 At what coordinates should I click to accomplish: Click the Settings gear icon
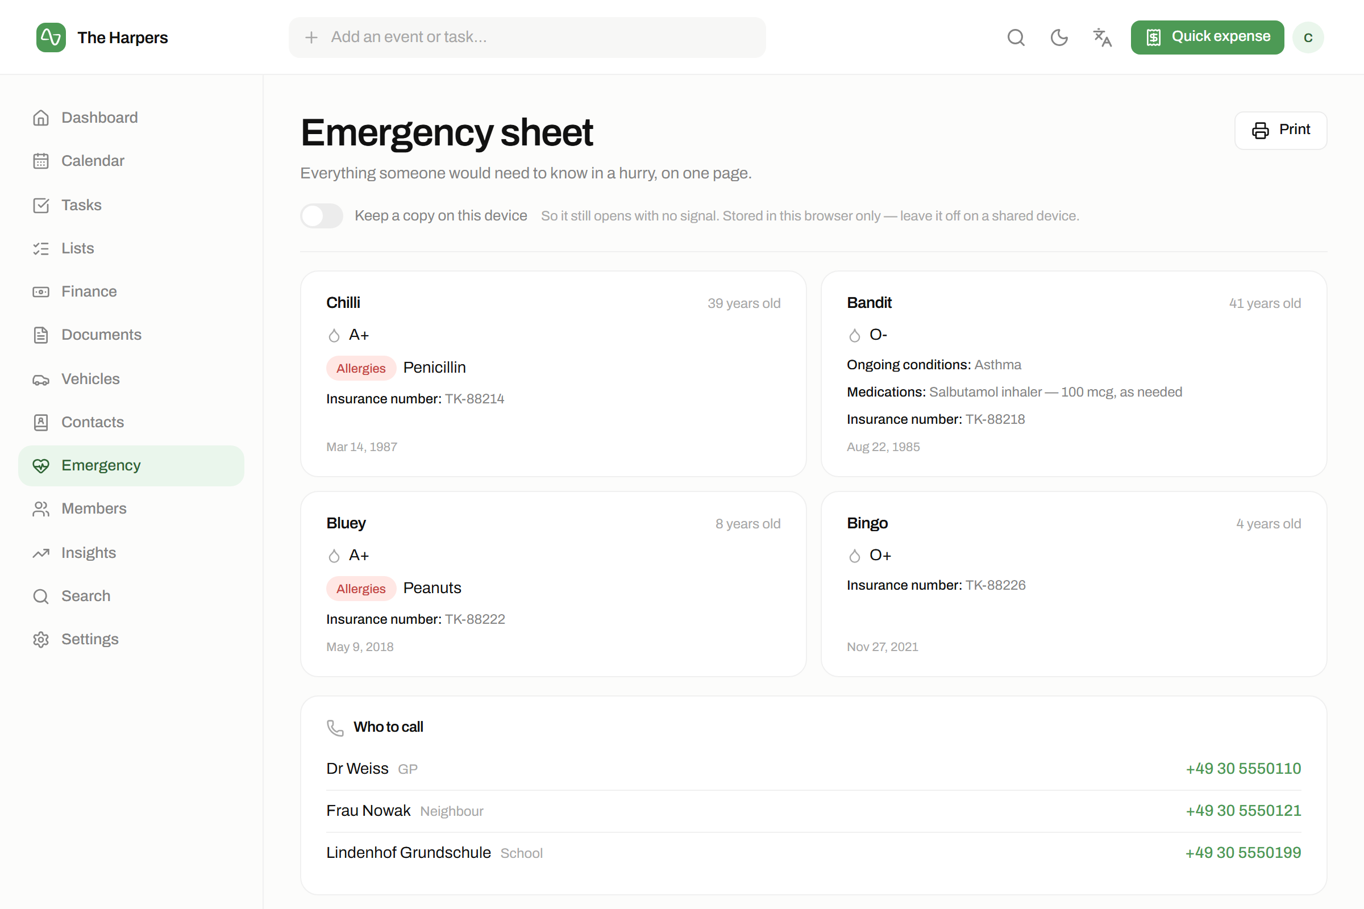[40, 640]
